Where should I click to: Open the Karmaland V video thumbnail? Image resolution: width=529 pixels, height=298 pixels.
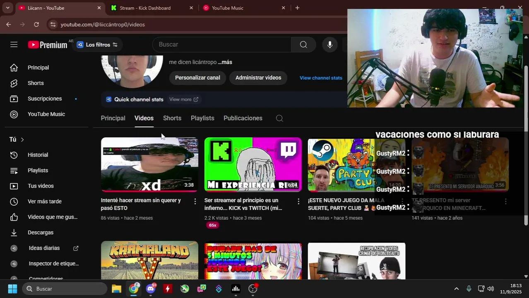point(149,260)
